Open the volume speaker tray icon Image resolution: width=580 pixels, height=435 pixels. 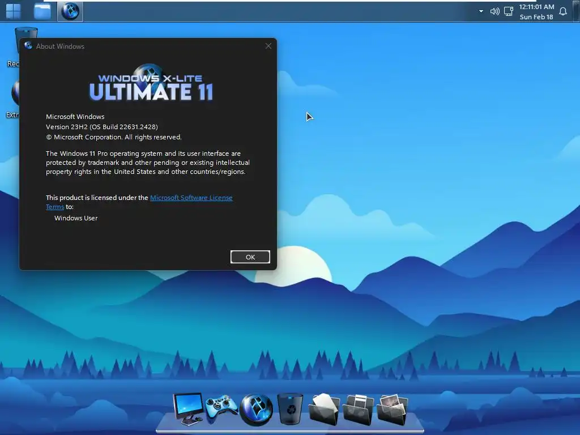coord(494,11)
